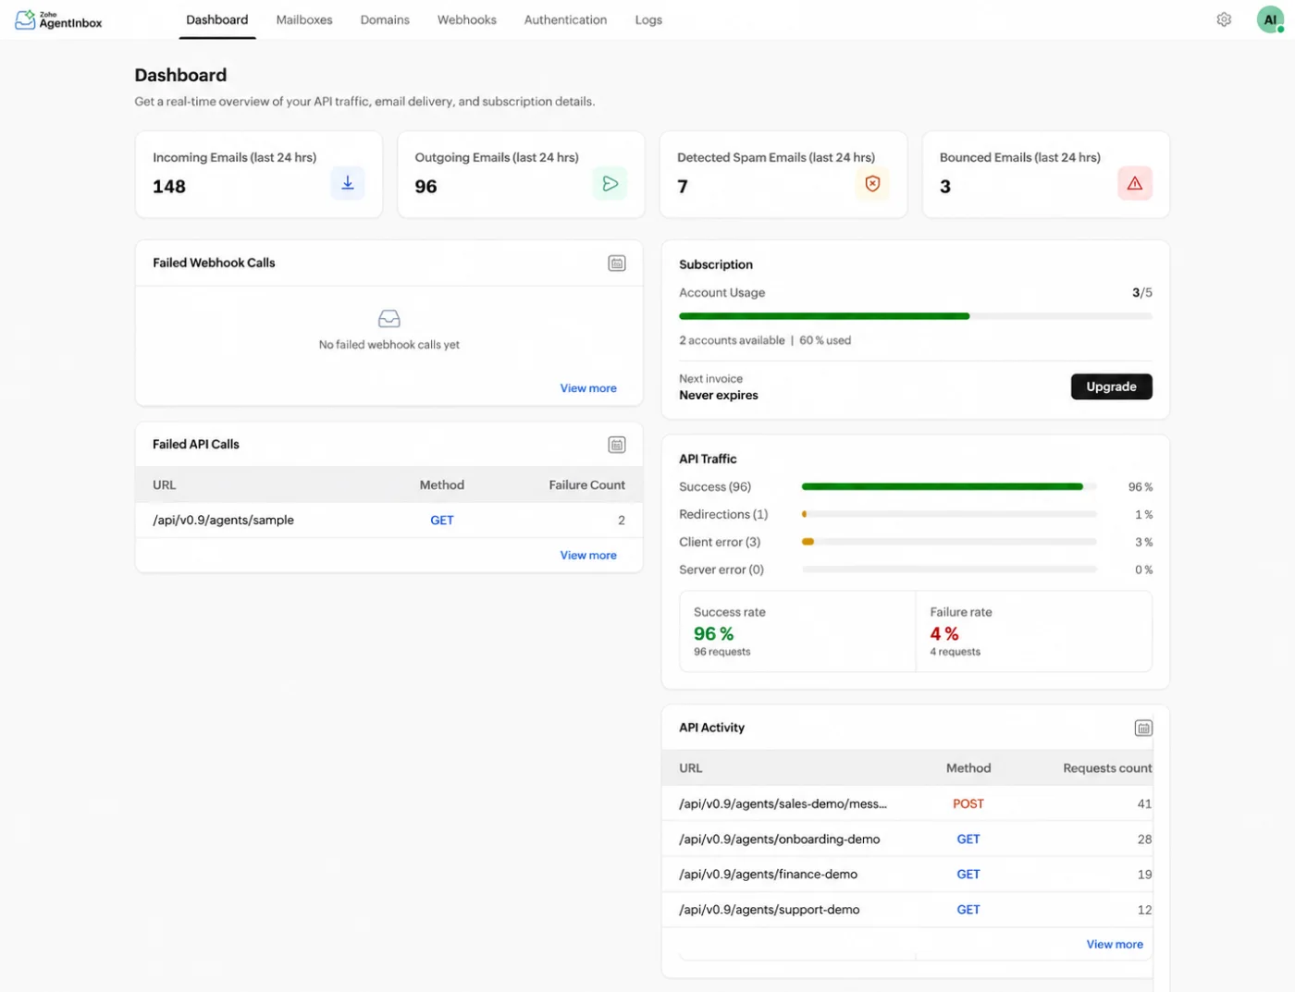Click View more under Failed Webhook Calls

588,388
